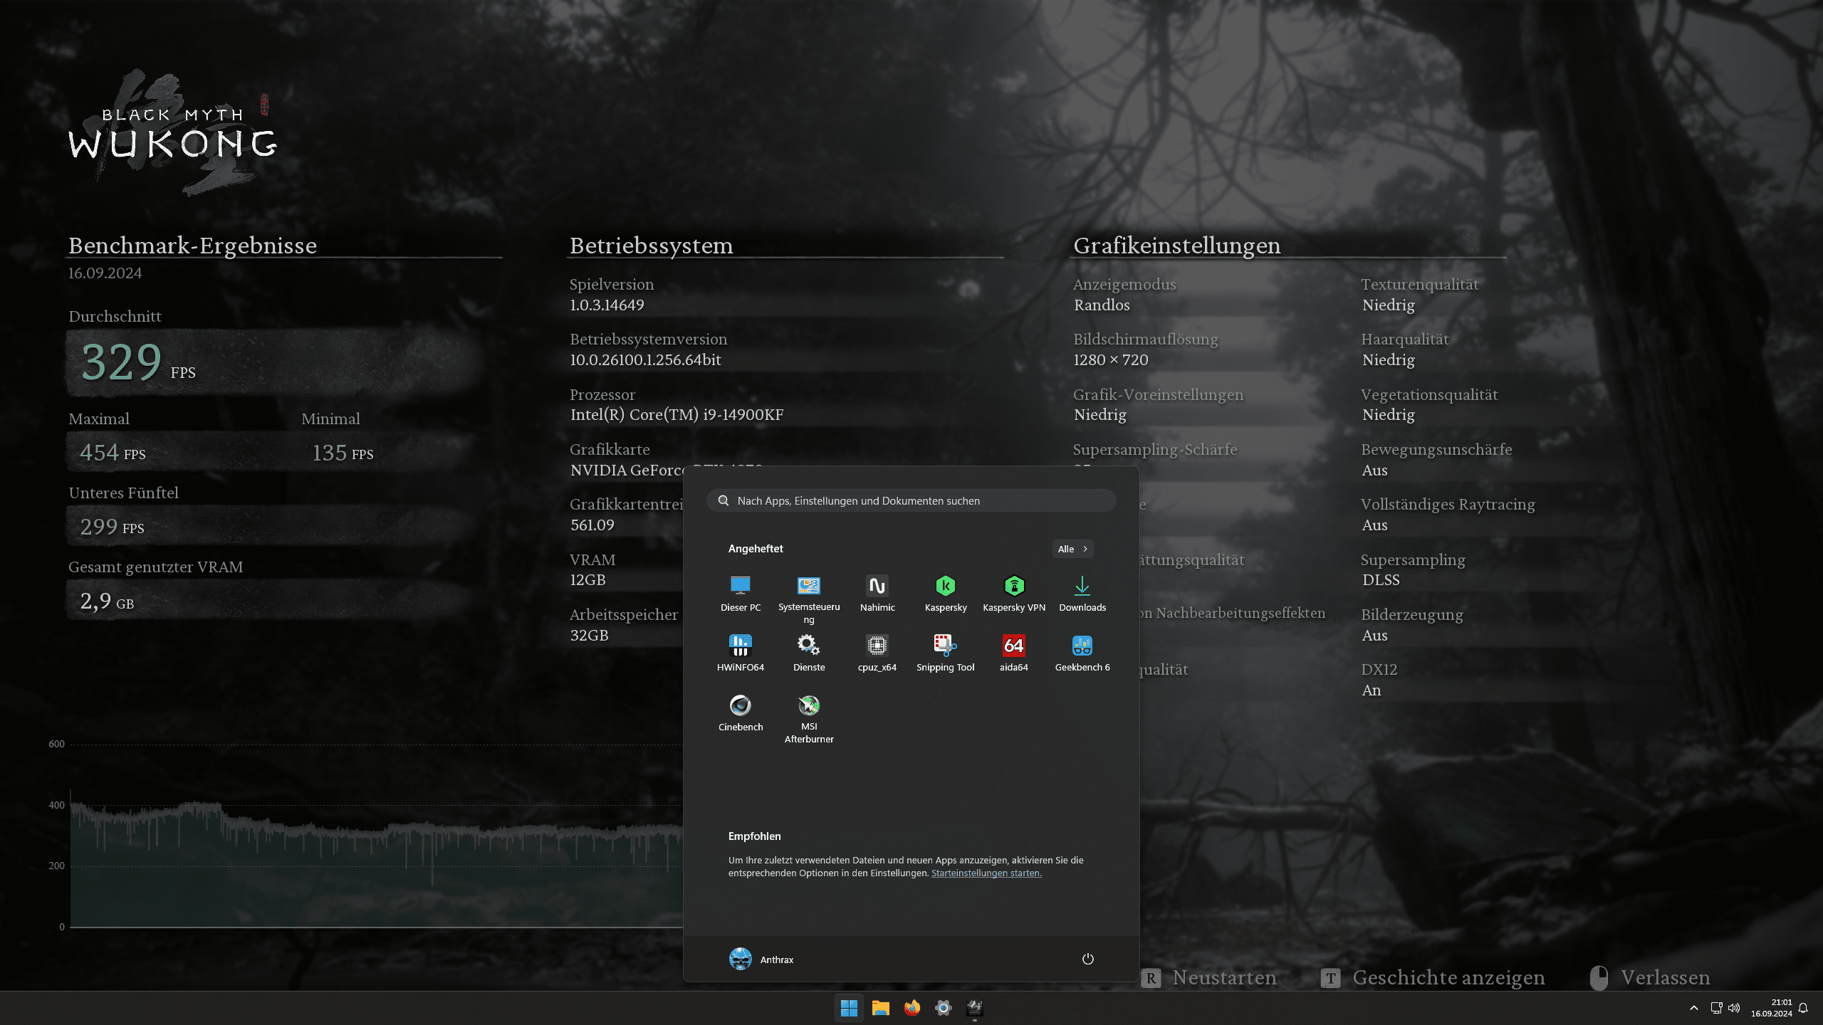Viewport: 1823px width, 1025px height.
Task: Click Verlassen to exit benchmark
Action: (1650, 978)
